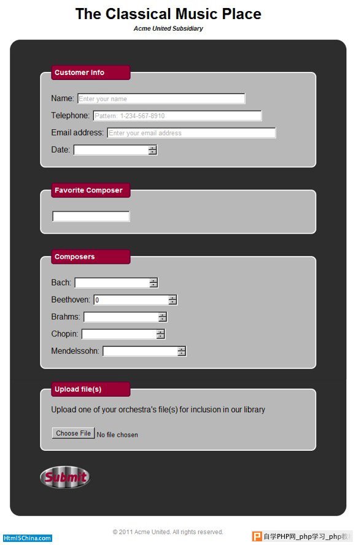The width and height of the screenshot is (356, 545).
Task: Increase the Brahms spinner value
Action: coord(163,314)
